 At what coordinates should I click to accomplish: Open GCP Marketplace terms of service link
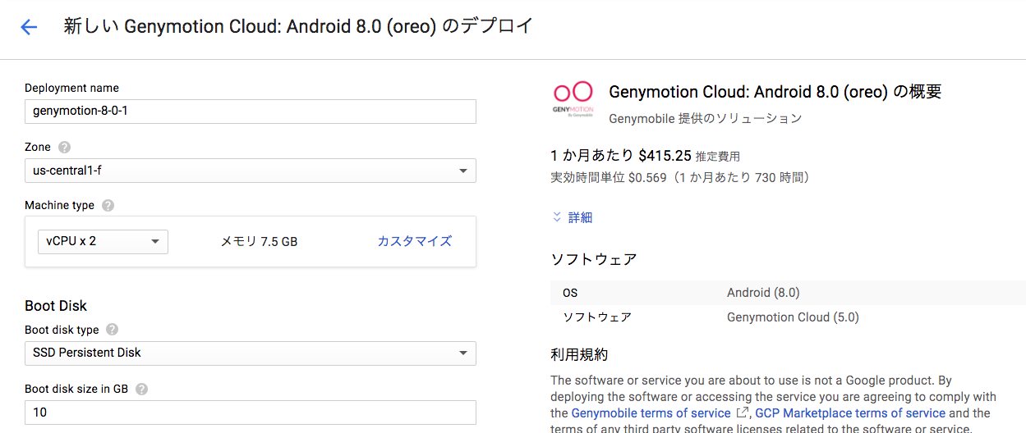click(850, 412)
